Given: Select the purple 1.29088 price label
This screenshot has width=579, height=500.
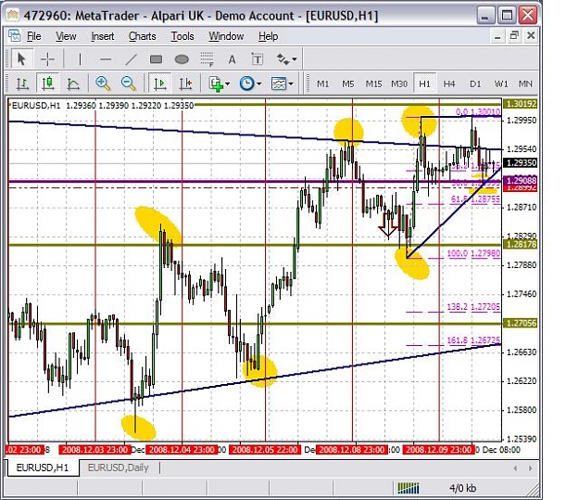Looking at the screenshot, I should coord(521,181).
